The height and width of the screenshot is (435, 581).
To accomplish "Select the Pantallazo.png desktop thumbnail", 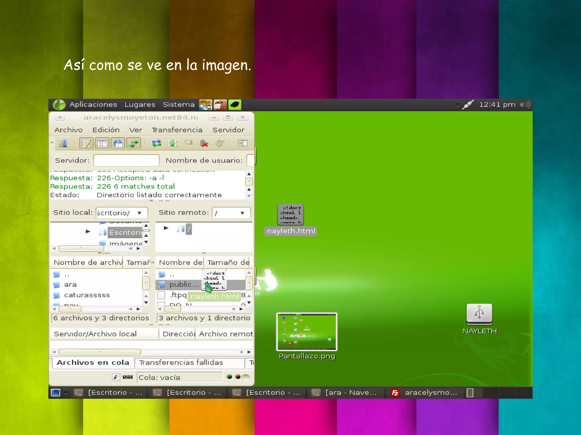I will point(307,332).
